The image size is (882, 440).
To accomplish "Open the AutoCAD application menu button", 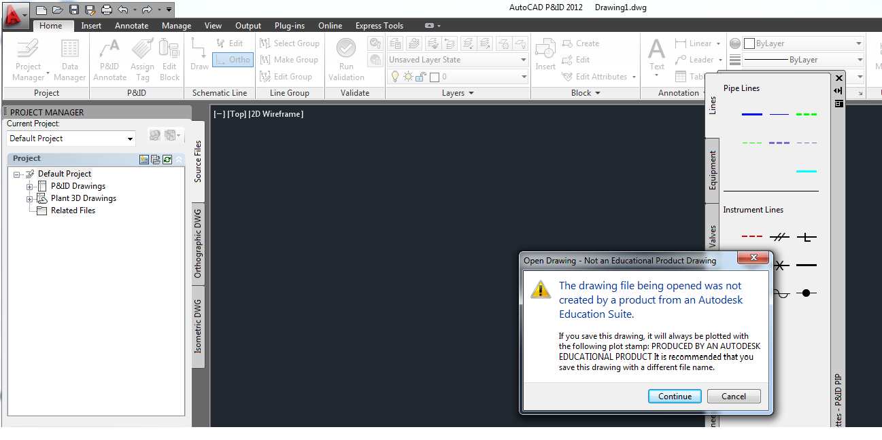I will click(16, 15).
